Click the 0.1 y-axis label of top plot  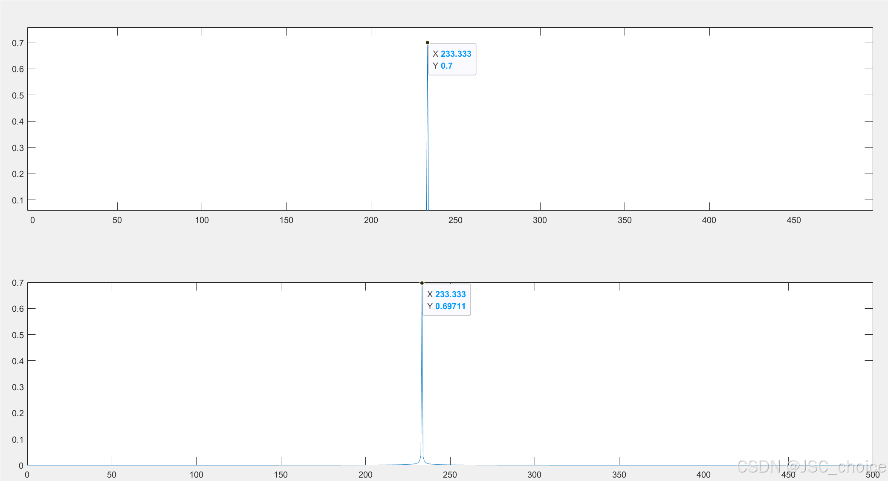point(18,200)
